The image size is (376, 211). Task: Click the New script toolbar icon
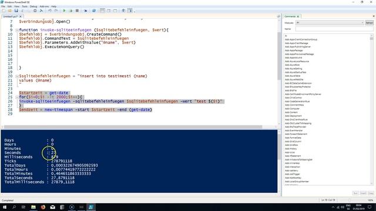click(4, 11)
